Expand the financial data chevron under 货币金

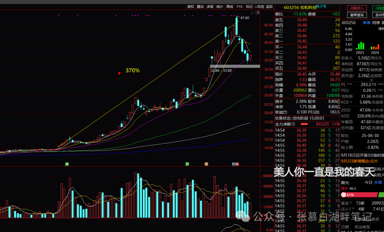371,80
